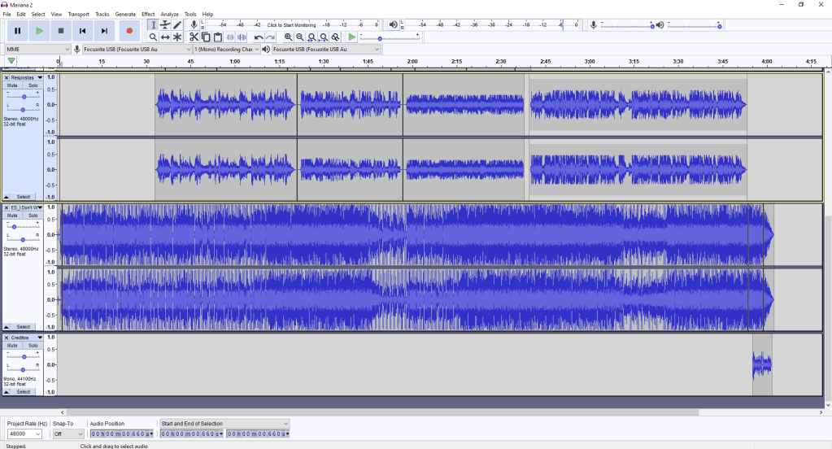Solo the Creditos track
This screenshot has width=832, height=449.
point(33,346)
